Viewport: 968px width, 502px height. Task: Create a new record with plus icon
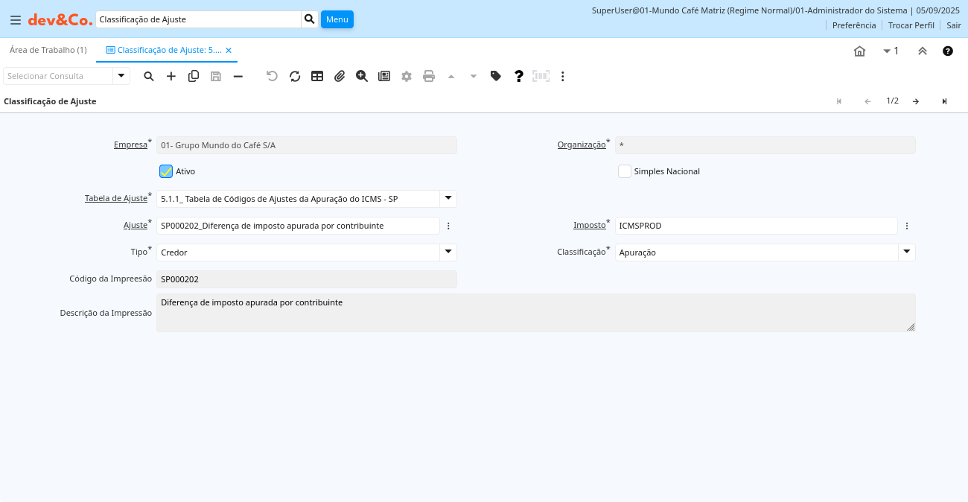(x=171, y=76)
